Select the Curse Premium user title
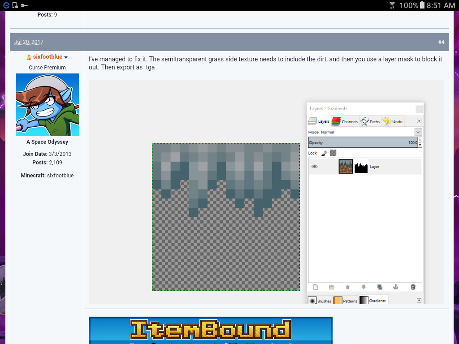This screenshot has width=459, height=344. click(x=47, y=67)
